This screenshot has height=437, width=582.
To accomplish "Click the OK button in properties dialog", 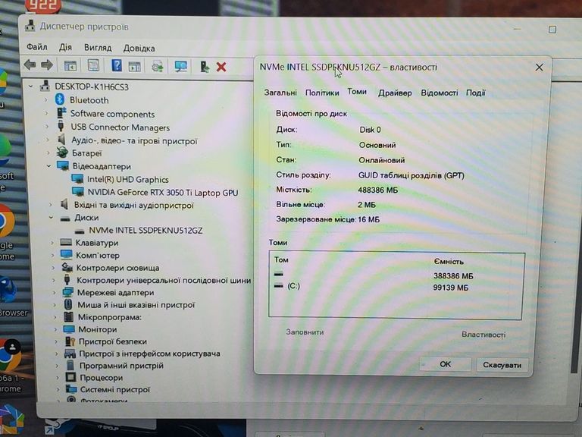I will coord(445,364).
